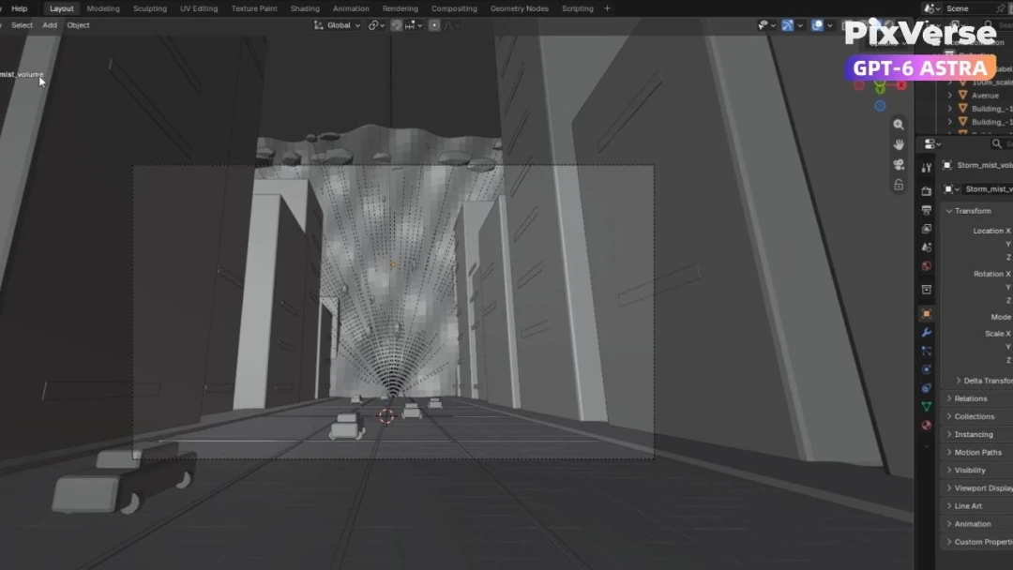Click the viewport pan hand icon

tap(899, 144)
